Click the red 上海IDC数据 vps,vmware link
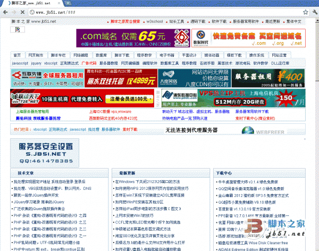Screen dimensions: 319x251 point(110,112)
